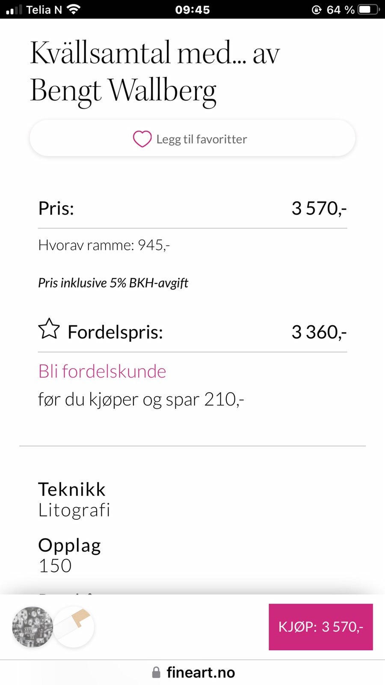This screenshot has height=685, width=385.
Task: Click the Pris 3 570,- amount
Action: click(319, 208)
